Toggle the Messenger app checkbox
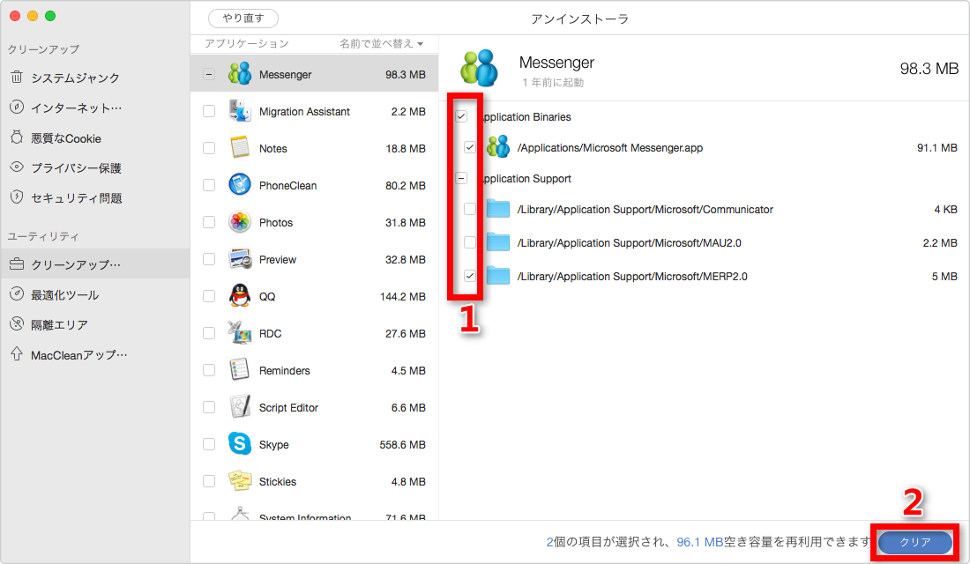Viewport: 970px width, 564px height. point(209,74)
